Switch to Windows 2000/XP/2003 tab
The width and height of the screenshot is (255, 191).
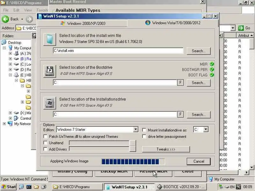(x=83, y=23)
